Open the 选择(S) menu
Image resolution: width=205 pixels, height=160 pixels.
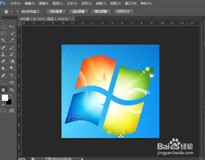tap(86, 3)
